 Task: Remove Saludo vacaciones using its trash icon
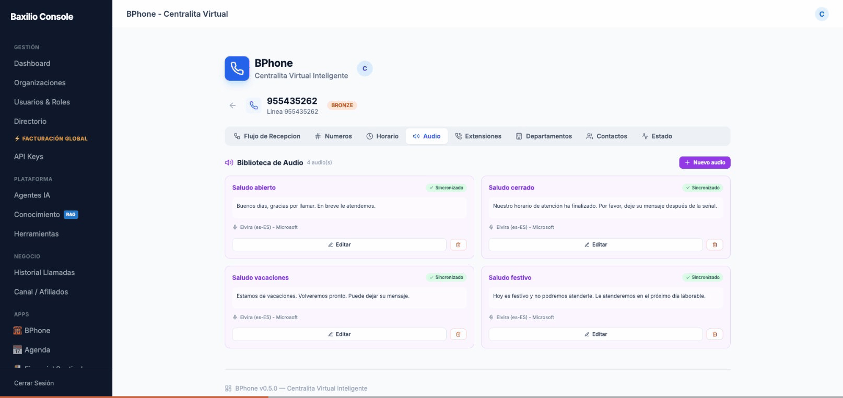[x=458, y=334]
